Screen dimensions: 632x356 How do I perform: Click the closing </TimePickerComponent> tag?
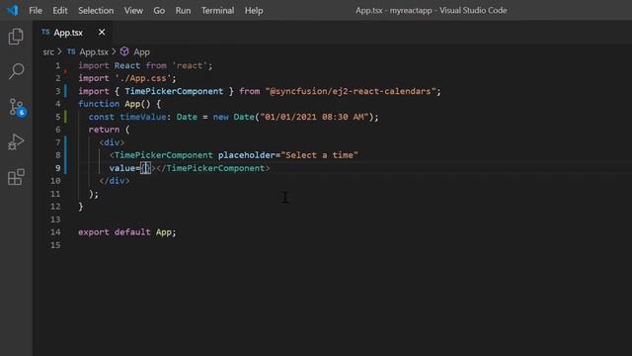point(213,168)
